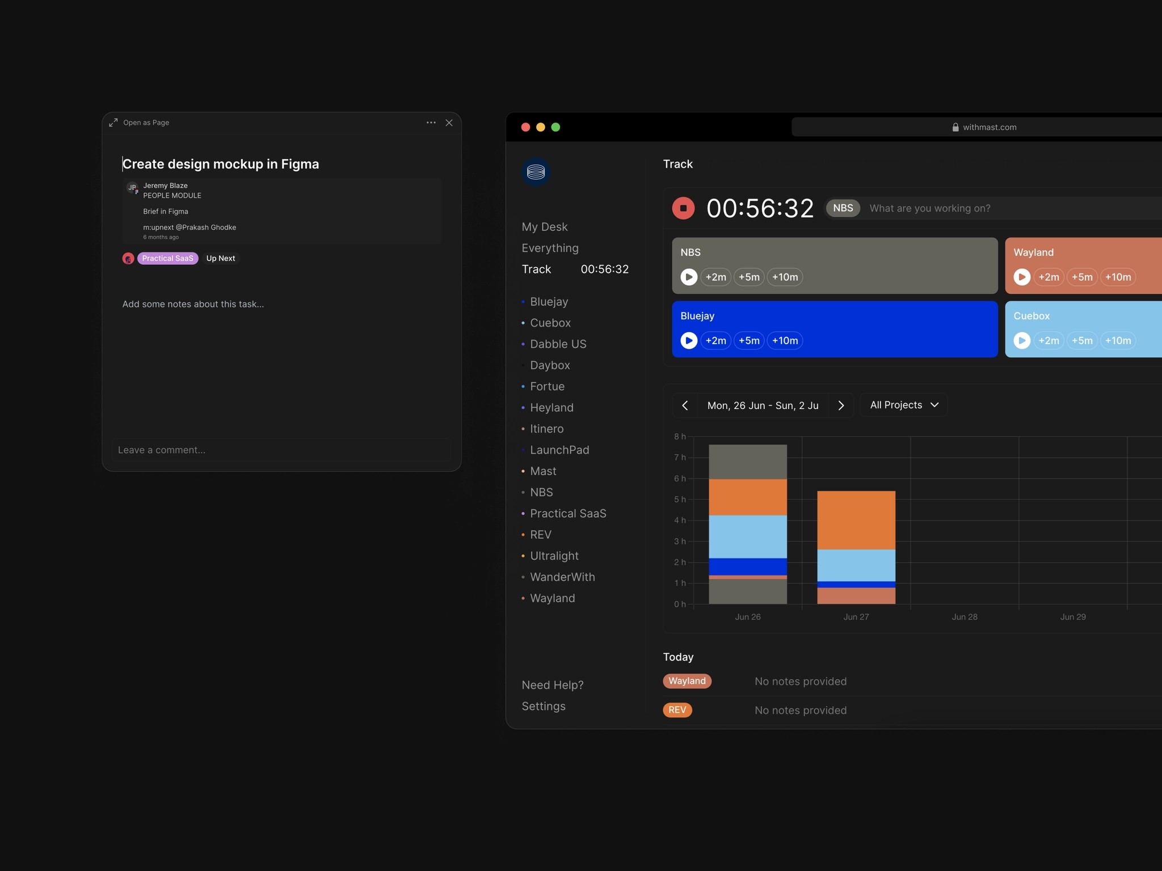The height and width of the screenshot is (871, 1162).
Task: Open Everything in sidebar
Action: pyautogui.click(x=550, y=248)
